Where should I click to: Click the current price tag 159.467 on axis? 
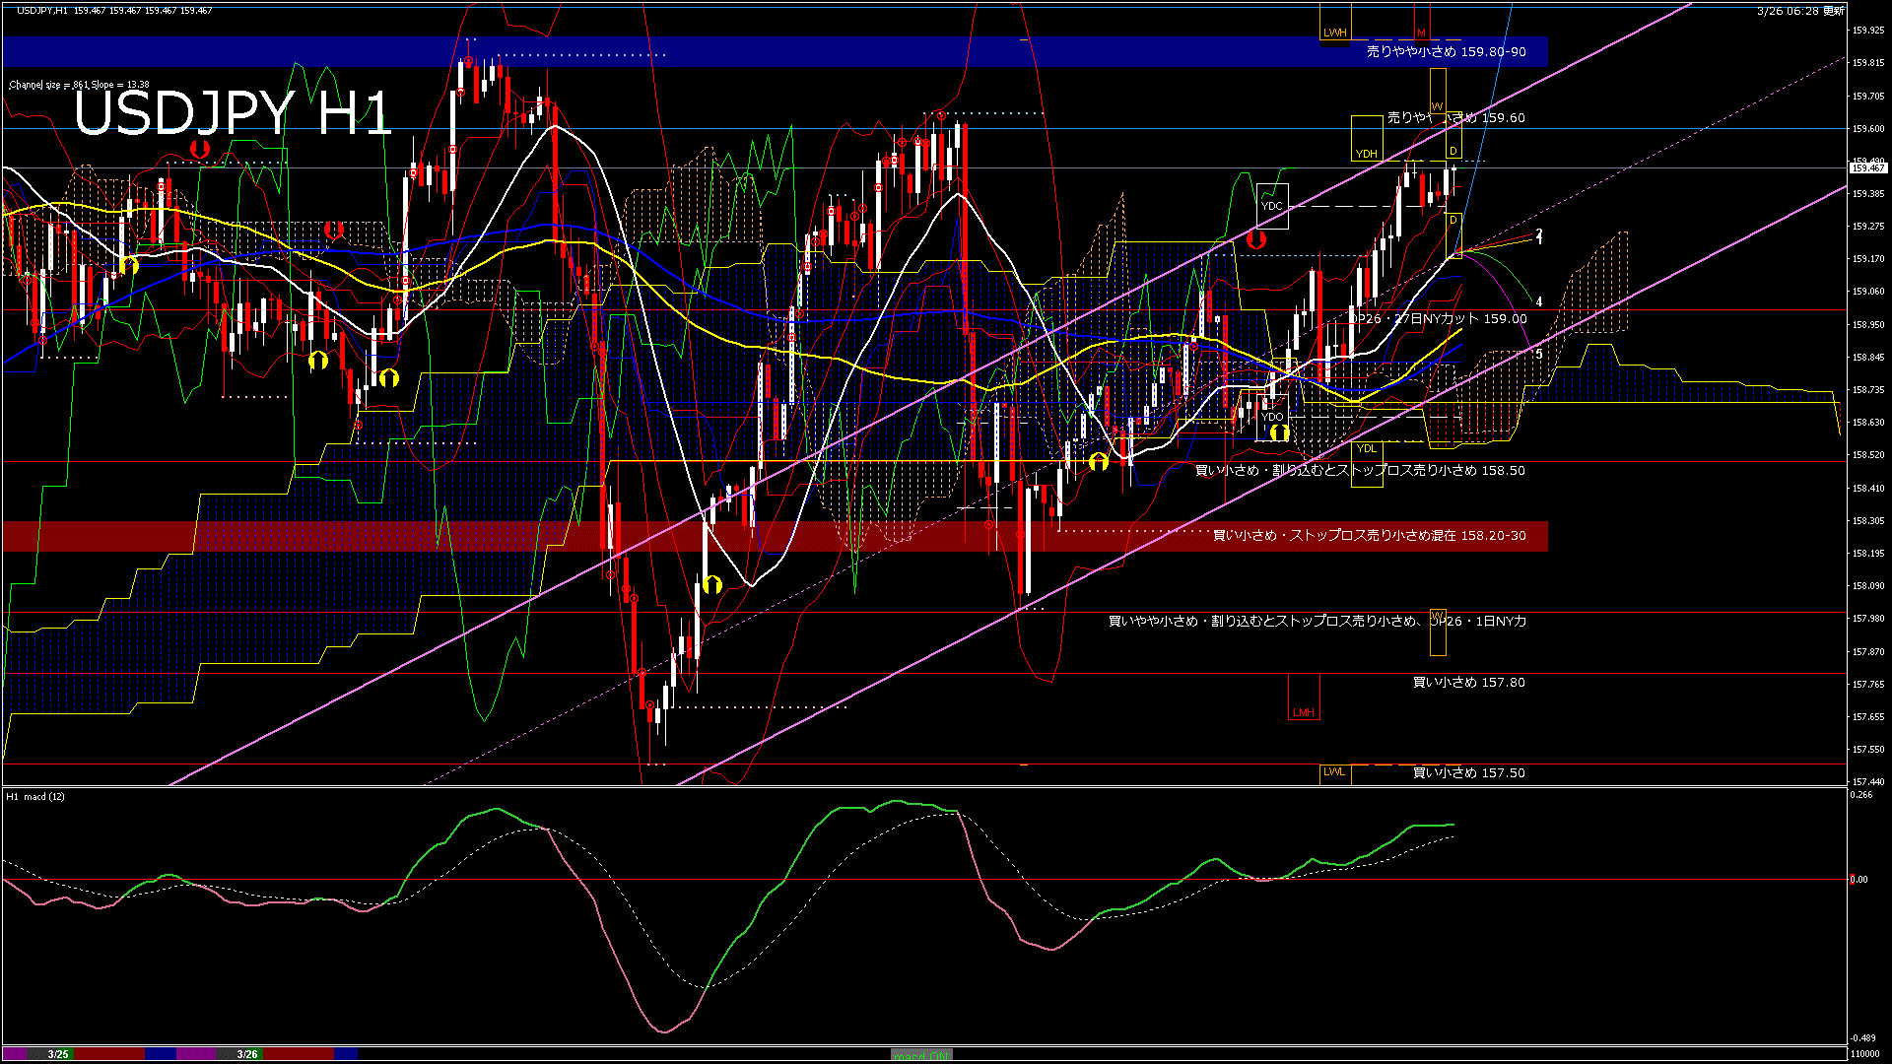[x=1867, y=168]
